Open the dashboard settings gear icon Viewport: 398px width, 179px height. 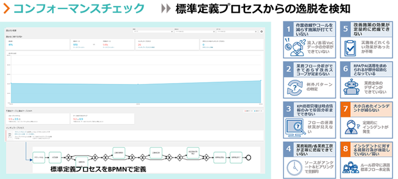click(x=262, y=32)
